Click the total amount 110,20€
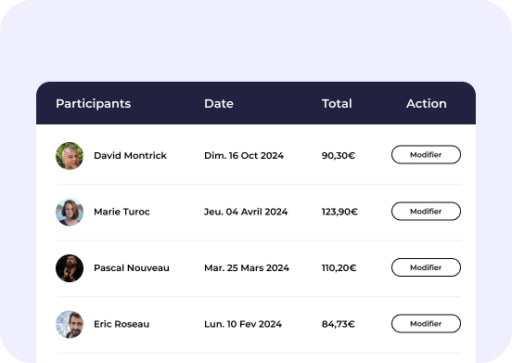Image resolution: width=512 pixels, height=363 pixels. click(339, 268)
